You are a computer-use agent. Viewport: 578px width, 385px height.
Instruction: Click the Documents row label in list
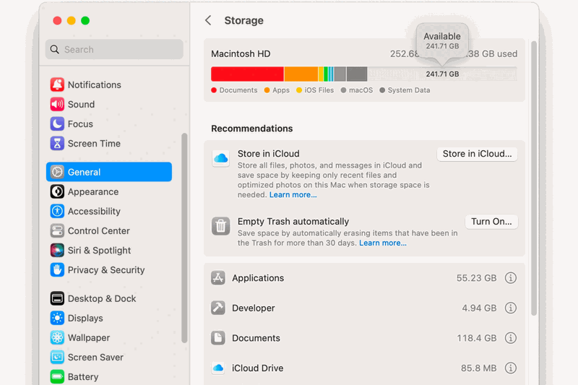[x=256, y=338]
